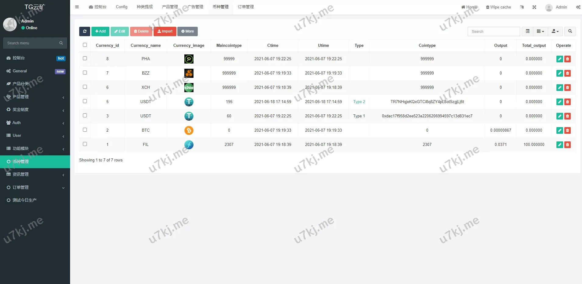Click the edit pencil icon for PHA row

tap(559, 59)
